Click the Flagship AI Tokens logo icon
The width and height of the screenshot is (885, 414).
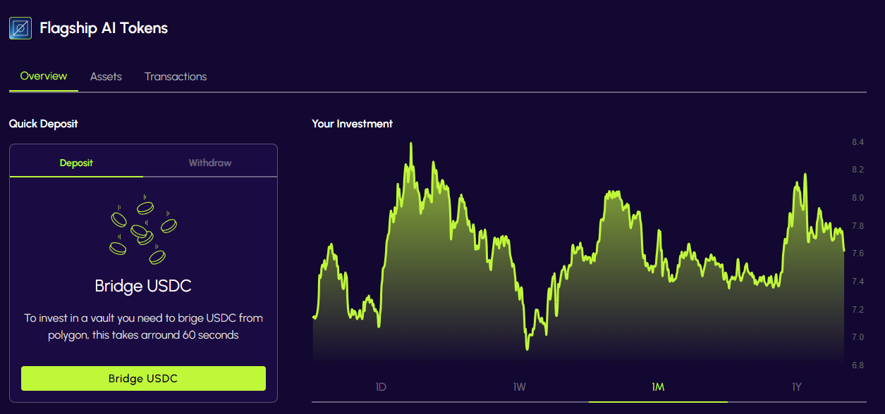click(x=20, y=28)
